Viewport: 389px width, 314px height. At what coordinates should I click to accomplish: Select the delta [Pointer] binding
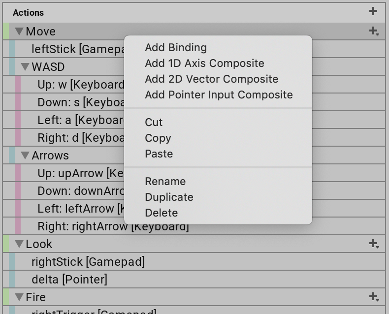(x=69, y=280)
